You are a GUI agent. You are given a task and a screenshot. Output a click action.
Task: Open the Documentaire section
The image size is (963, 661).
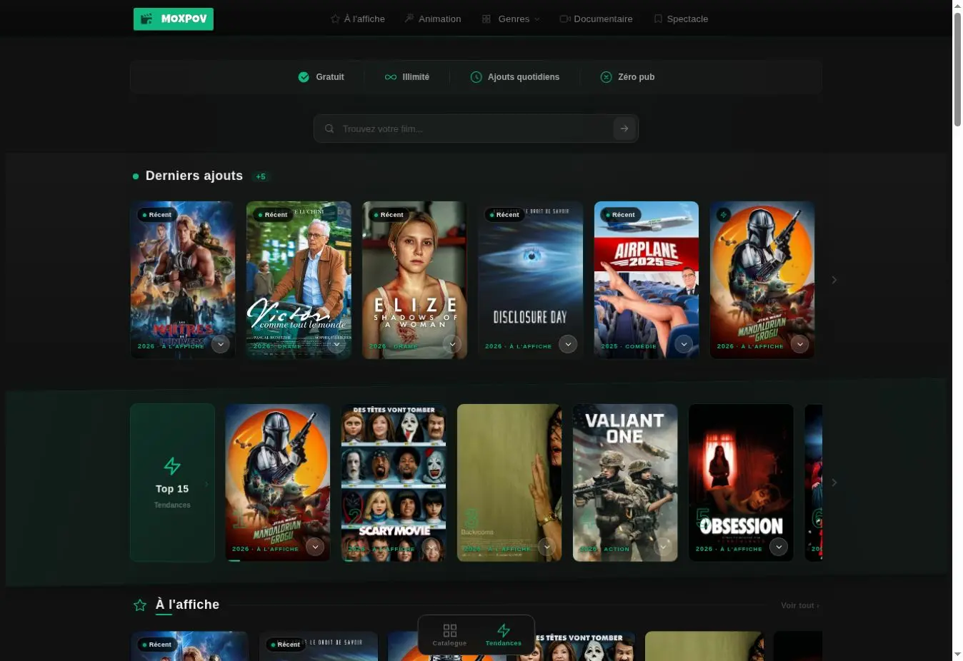596,19
